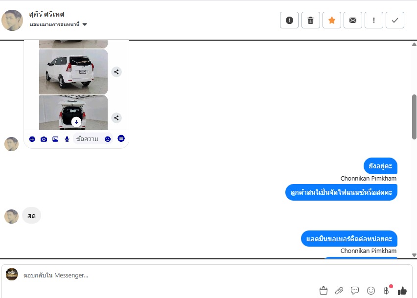Click sender avatar next to image message

tap(12, 144)
